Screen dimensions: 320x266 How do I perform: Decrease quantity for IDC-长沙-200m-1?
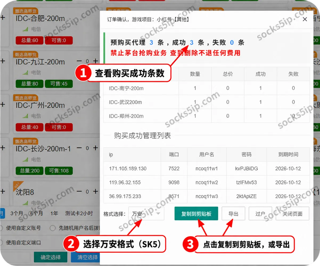click(79, 148)
